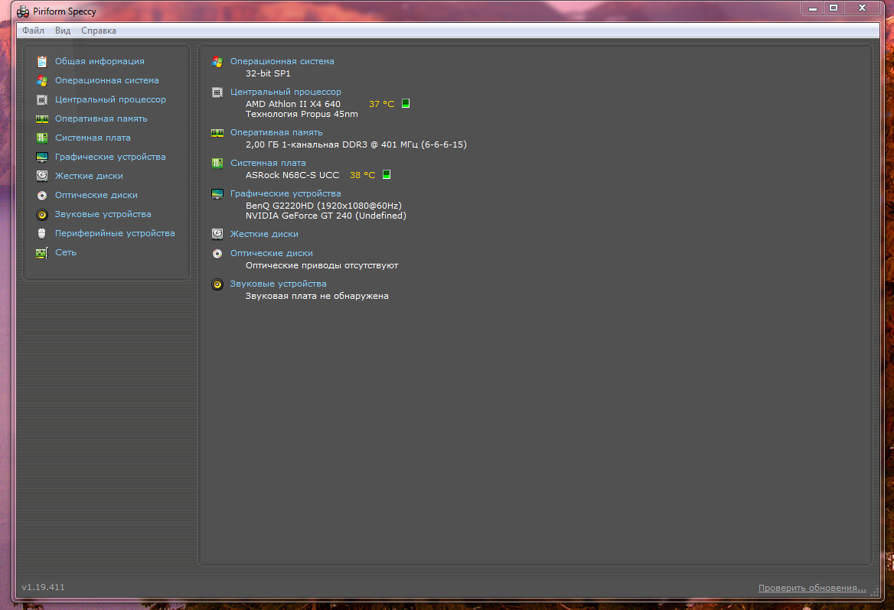Viewport: 894px width, 610px height.
Task: Select Общая информация in the sidebar
Action: 100,61
